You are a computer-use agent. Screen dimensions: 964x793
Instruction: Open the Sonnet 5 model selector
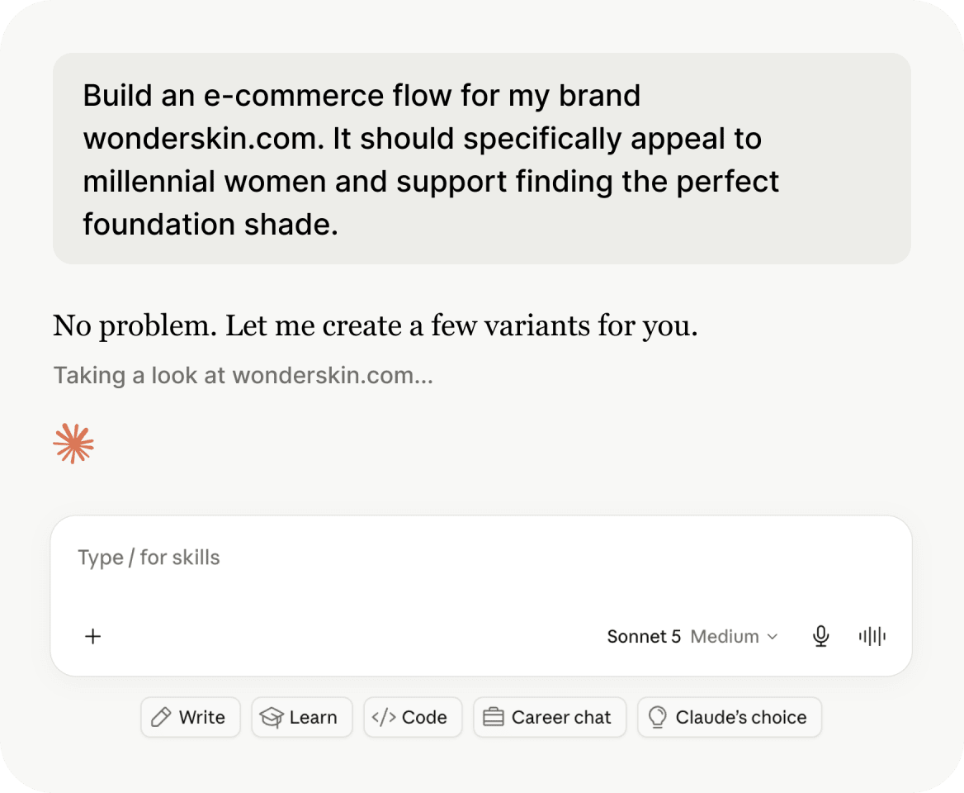[644, 636]
